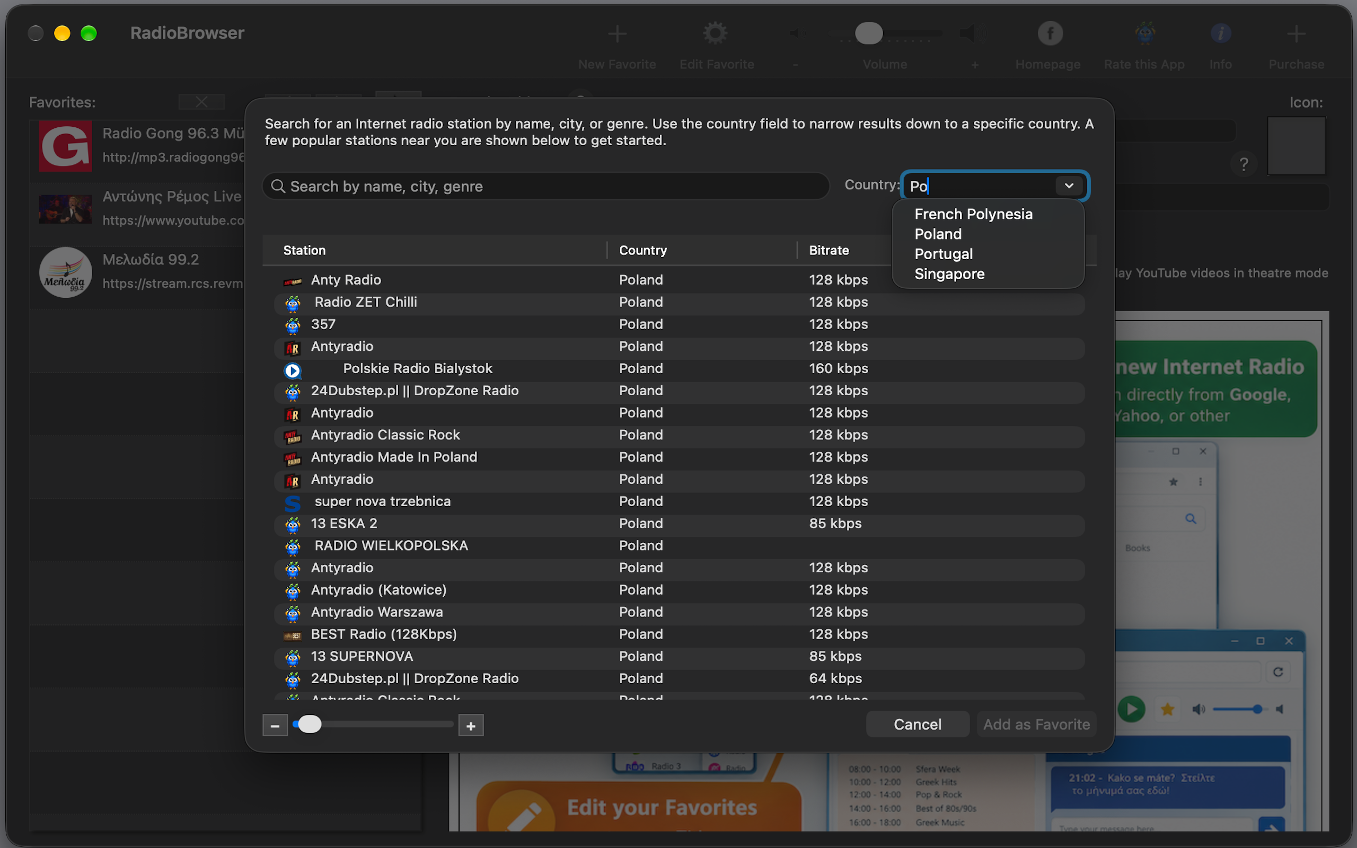The width and height of the screenshot is (1357, 848).
Task: Click the row size slider knob
Action: [x=310, y=724]
